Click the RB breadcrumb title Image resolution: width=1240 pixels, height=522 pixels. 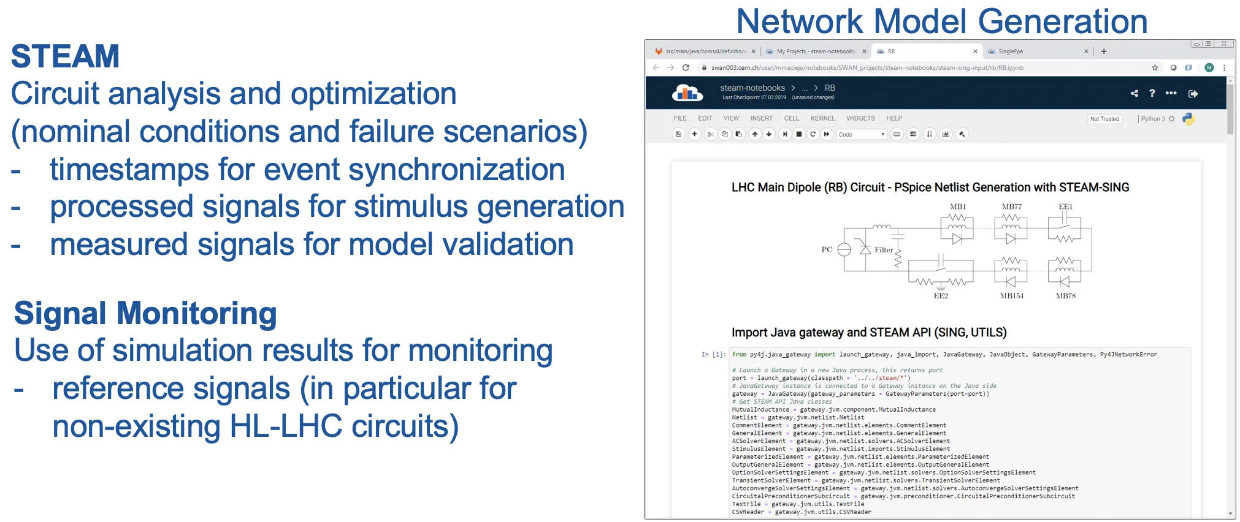tap(830, 88)
